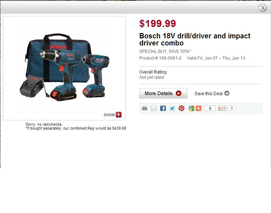271x213 pixels.
Task: Open more sharing options via orange plus icon
Action: tap(199, 108)
